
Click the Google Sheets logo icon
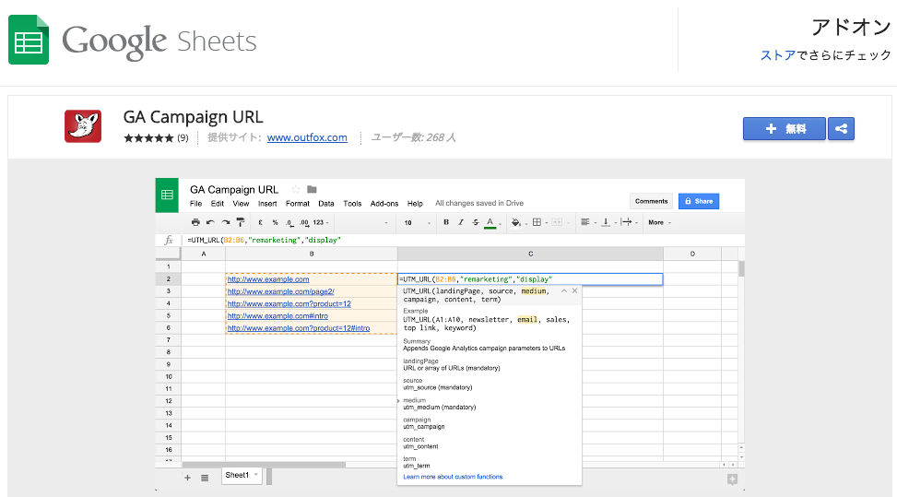click(x=29, y=40)
